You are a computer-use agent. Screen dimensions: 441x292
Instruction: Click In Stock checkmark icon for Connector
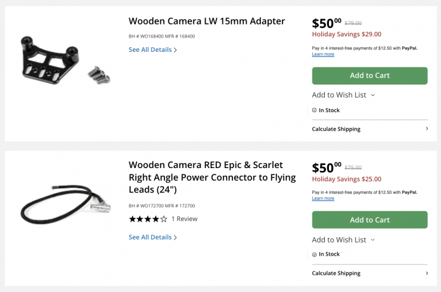tap(315, 254)
